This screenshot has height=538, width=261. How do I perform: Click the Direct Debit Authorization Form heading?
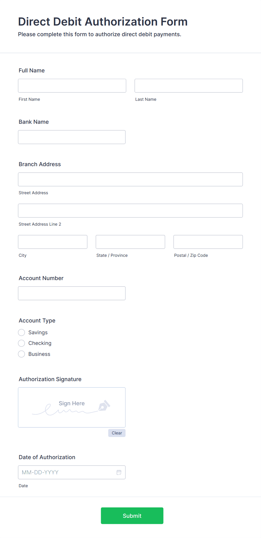(x=103, y=22)
